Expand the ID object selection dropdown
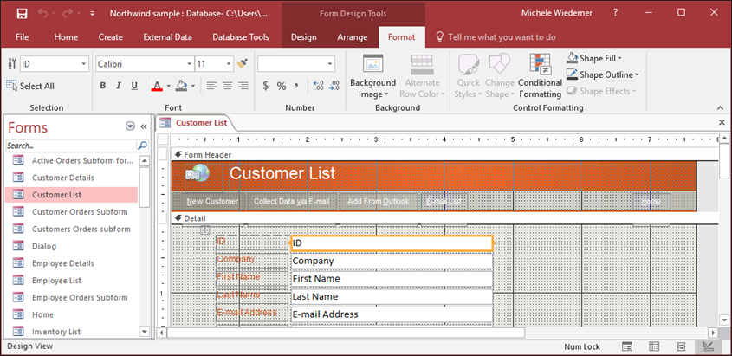 click(x=84, y=64)
